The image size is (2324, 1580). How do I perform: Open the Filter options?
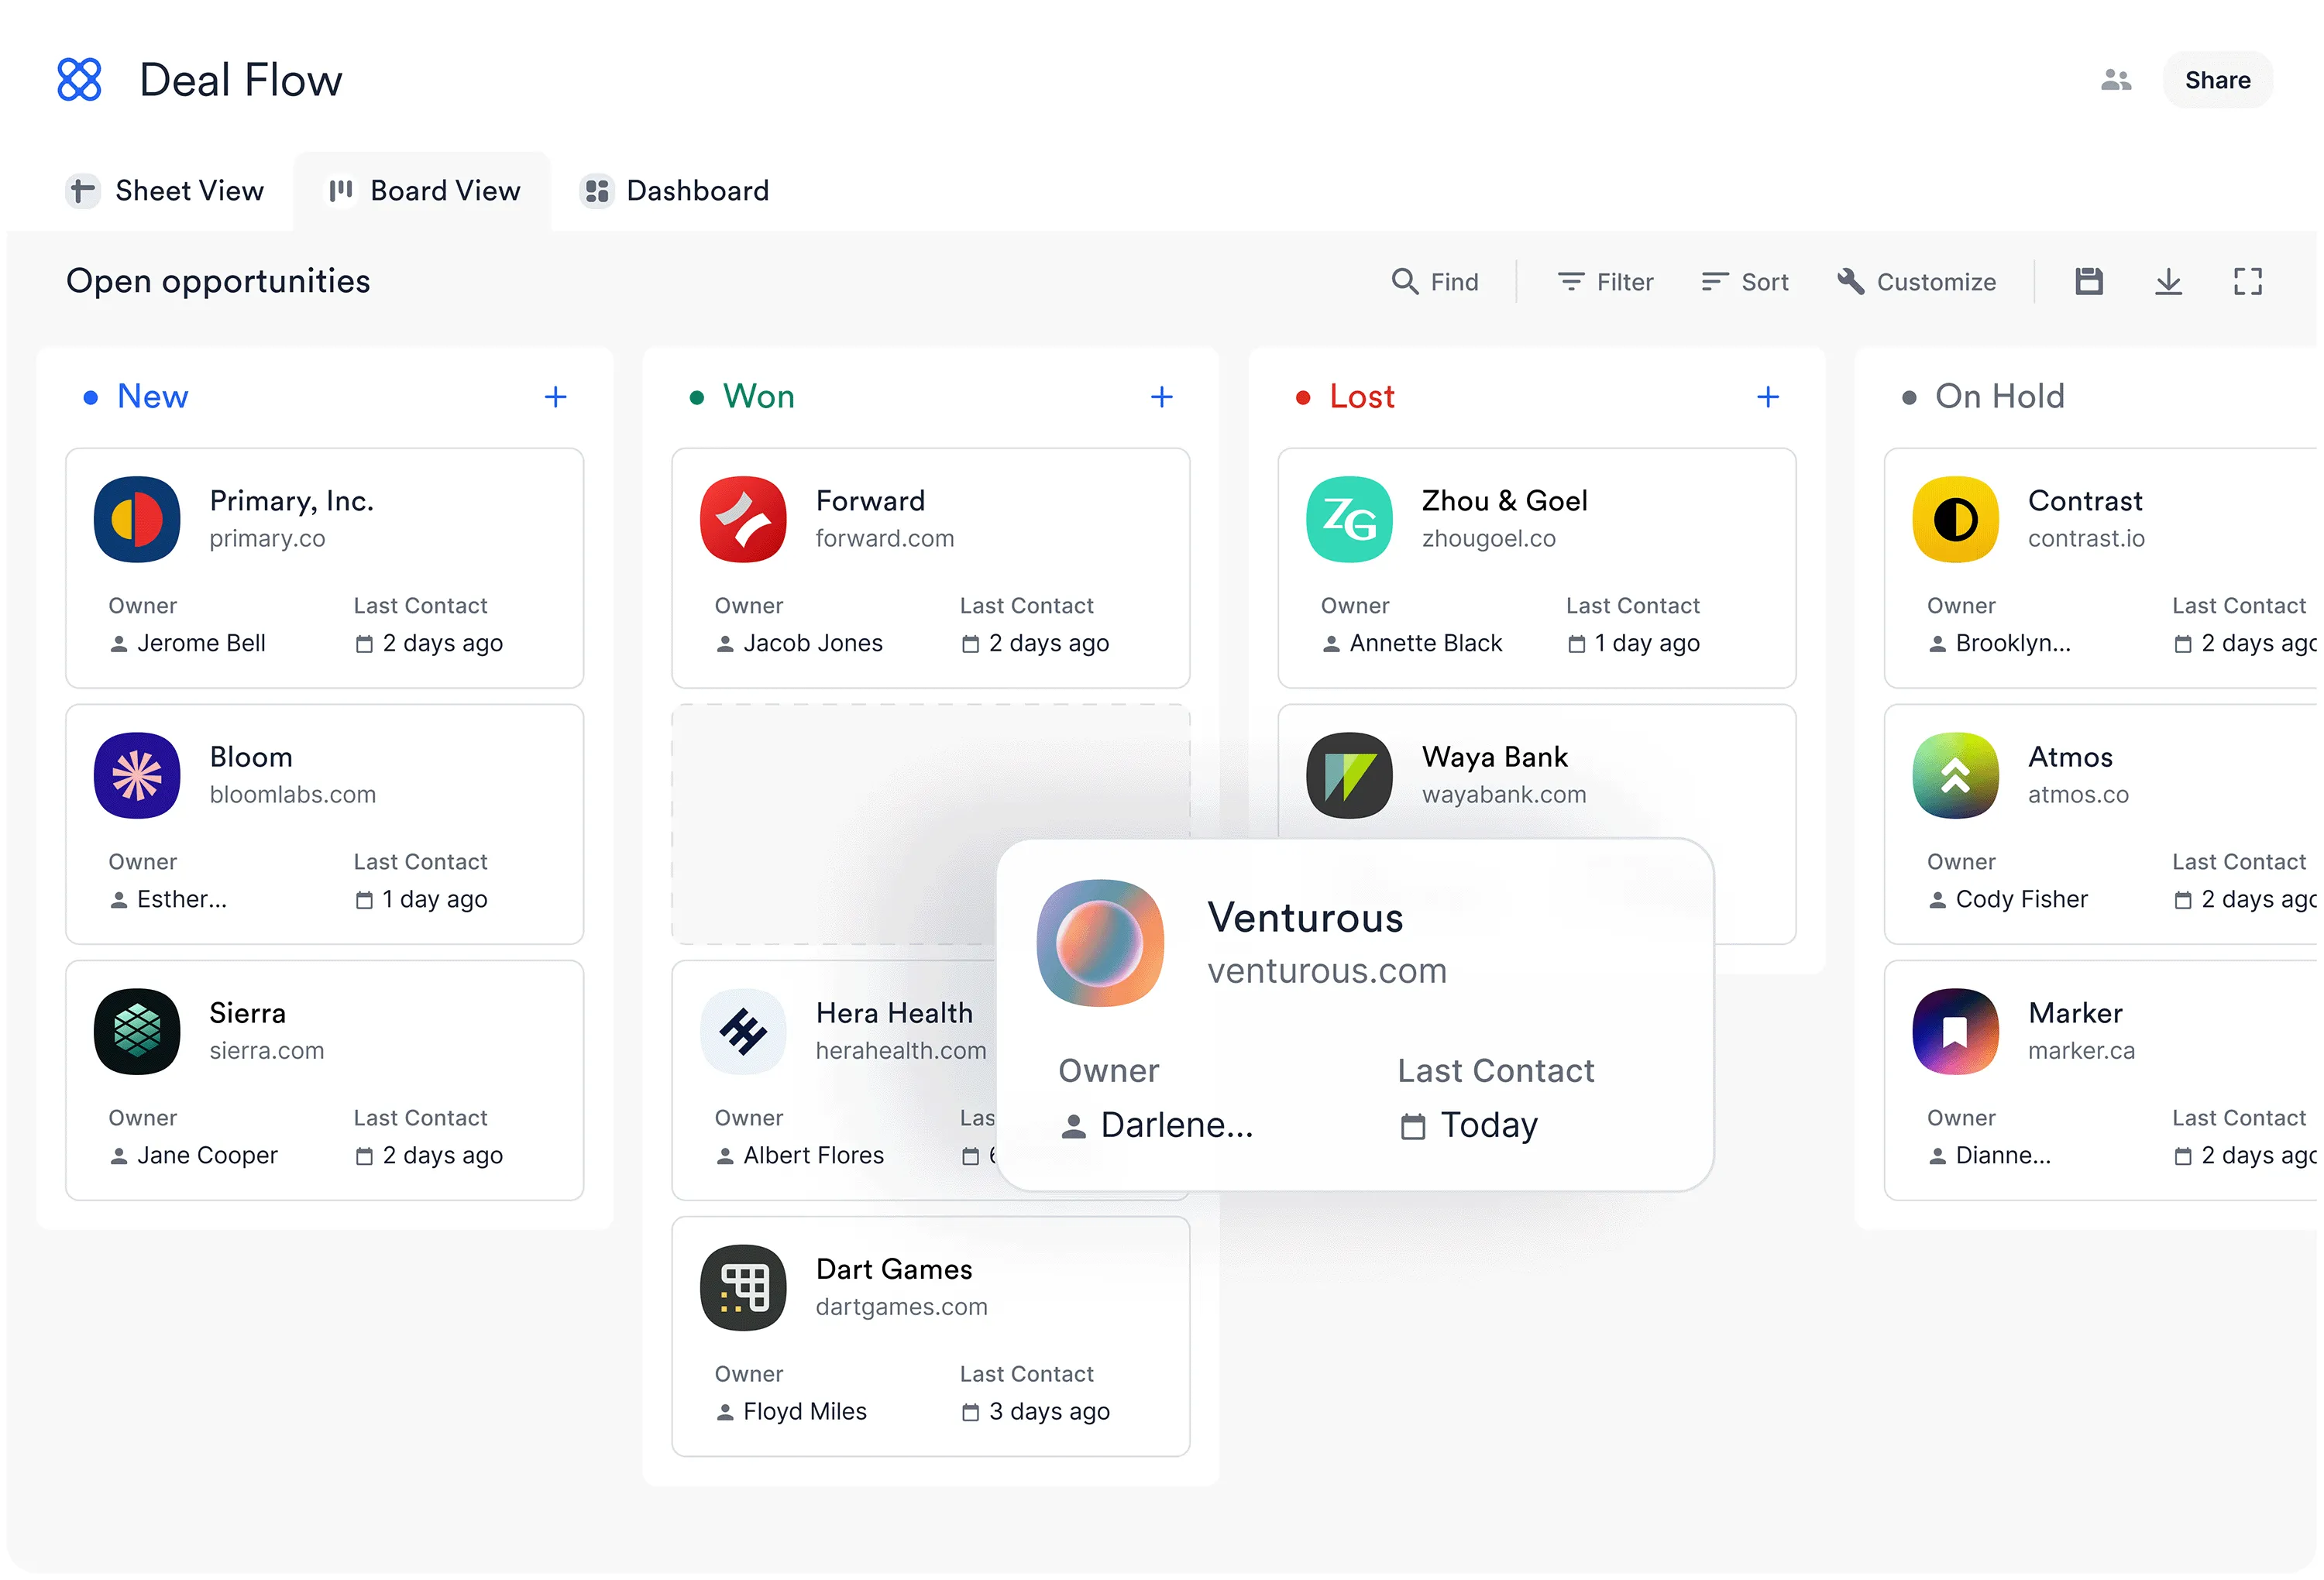pyautogui.click(x=1605, y=282)
